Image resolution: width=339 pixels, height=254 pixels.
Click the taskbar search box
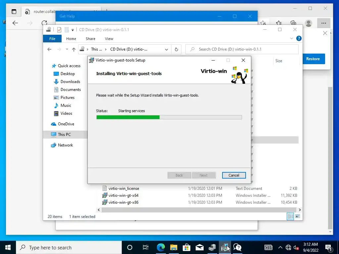(x=69, y=247)
